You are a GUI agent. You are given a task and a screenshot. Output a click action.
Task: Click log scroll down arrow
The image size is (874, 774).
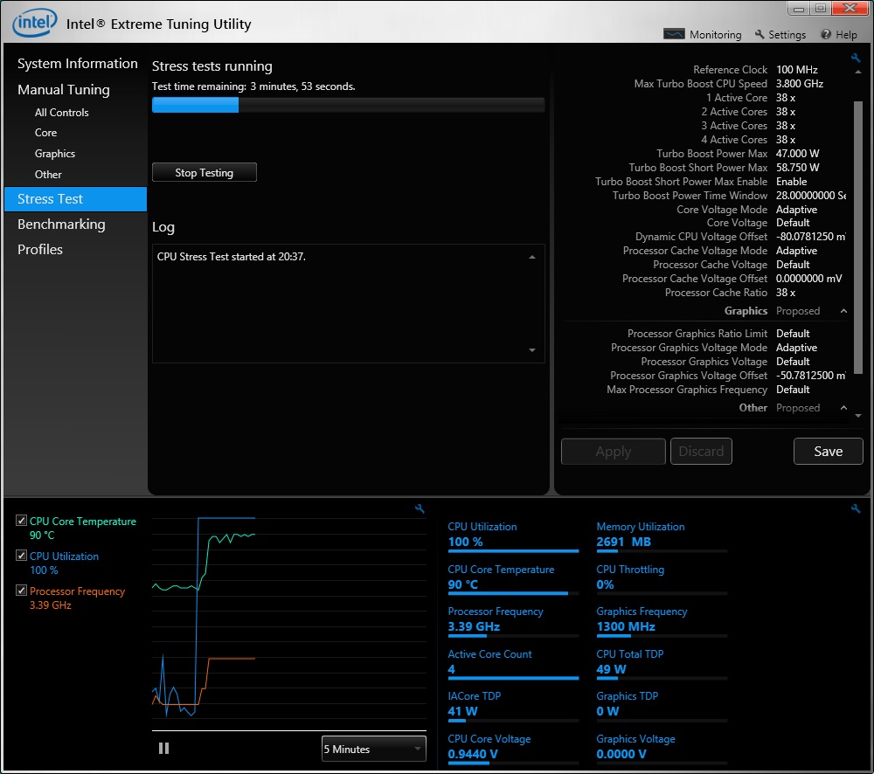click(532, 350)
